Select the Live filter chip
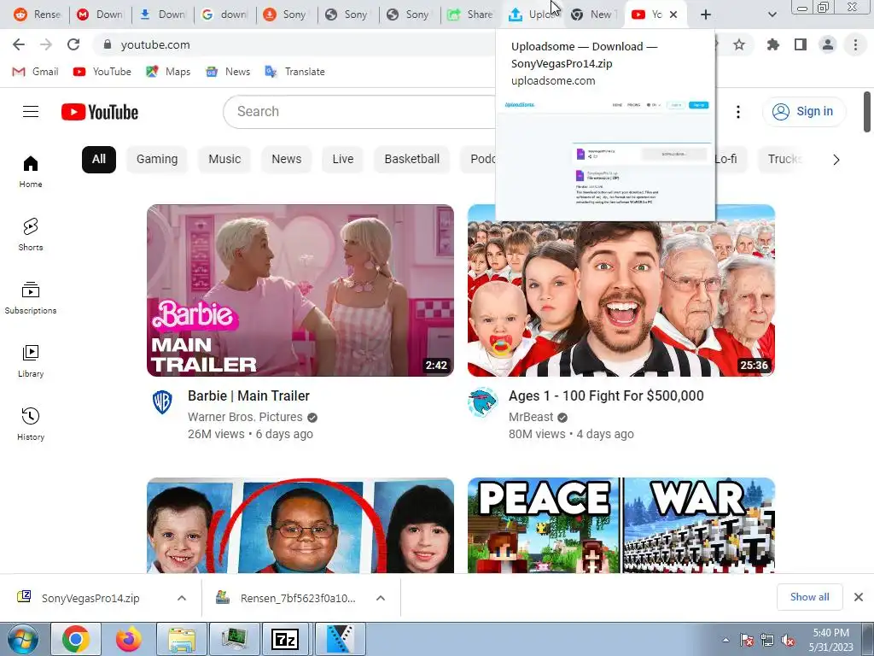The height and width of the screenshot is (656, 874). pyautogui.click(x=343, y=160)
